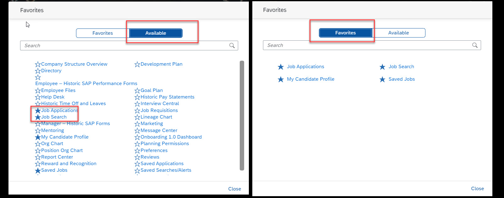Click star icon beside Company Structure Overview
Screen dimensions: 504x198
tap(38, 64)
